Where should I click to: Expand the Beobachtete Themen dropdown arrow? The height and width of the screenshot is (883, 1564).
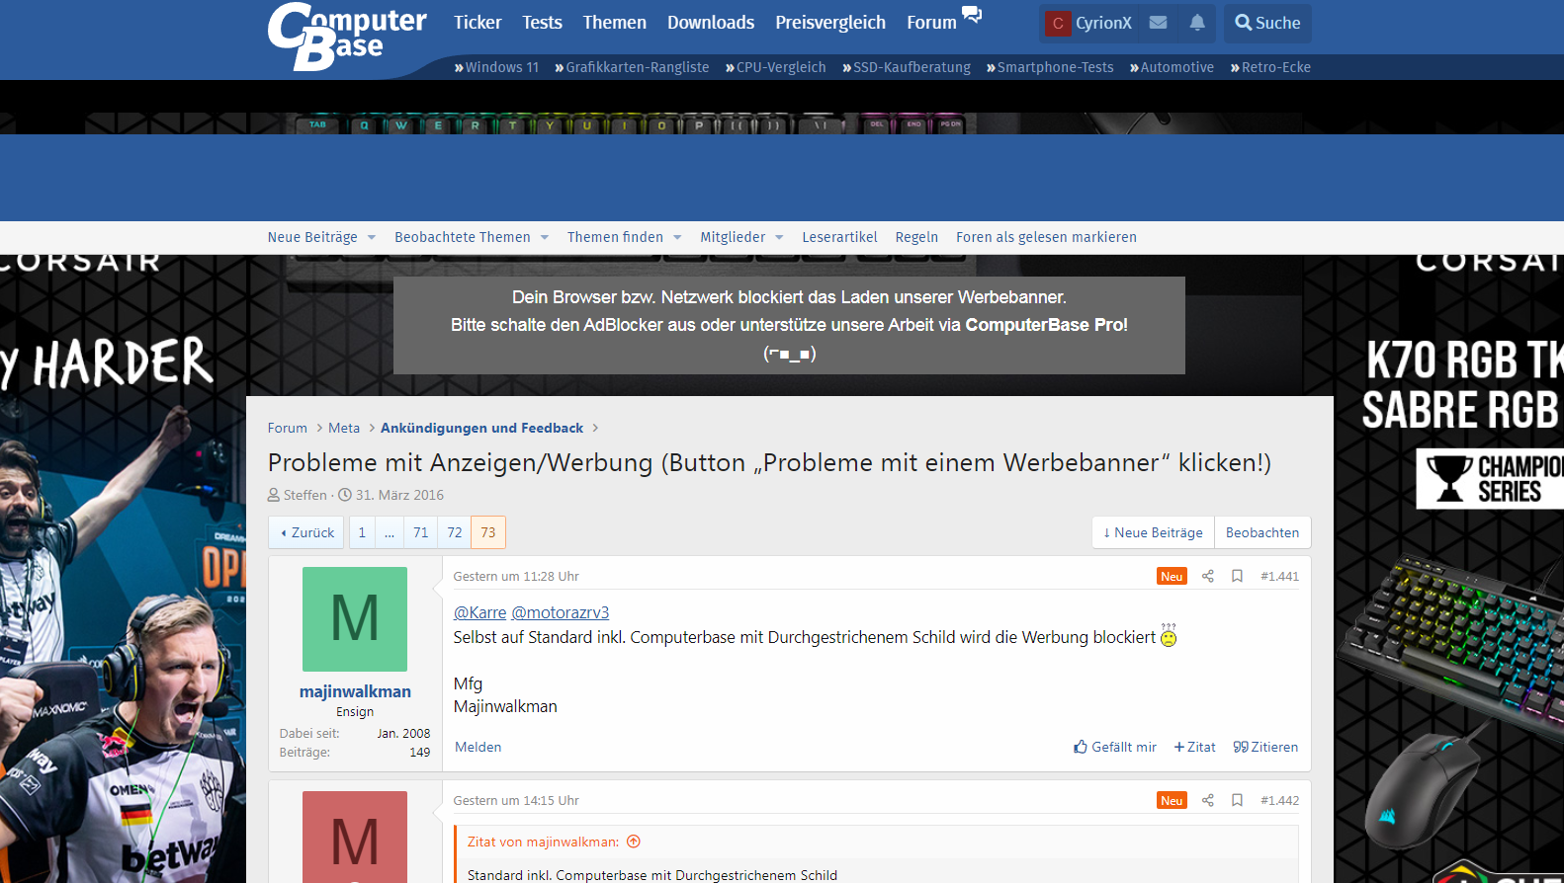[x=545, y=237]
